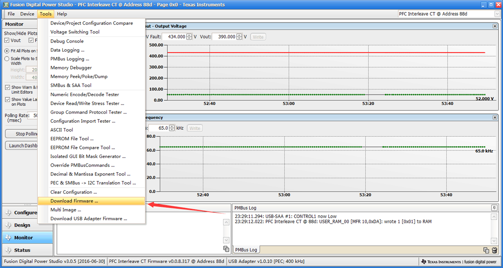Toggle the Vout plot checkbox
This screenshot has height=268, width=503.
[x=7, y=41]
